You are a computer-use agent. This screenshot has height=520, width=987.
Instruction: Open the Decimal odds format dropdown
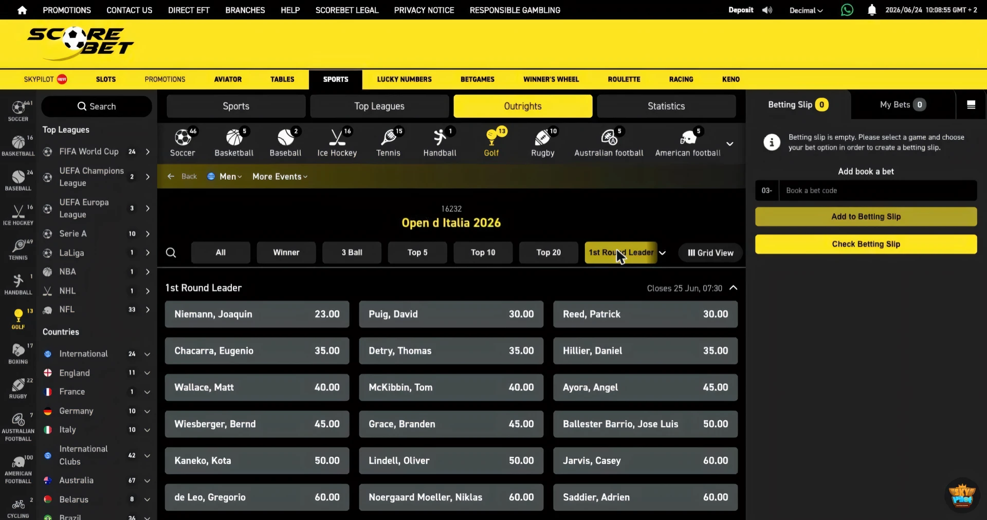point(806,10)
